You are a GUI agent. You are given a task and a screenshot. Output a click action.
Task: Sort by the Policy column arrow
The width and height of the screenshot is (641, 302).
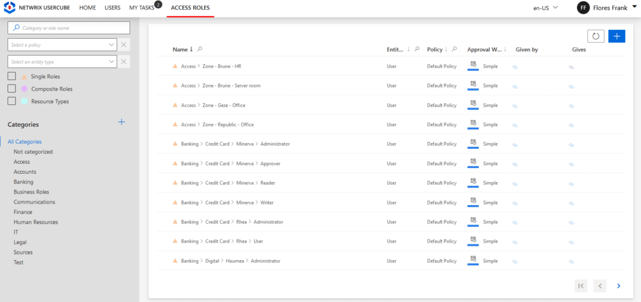[446, 49]
